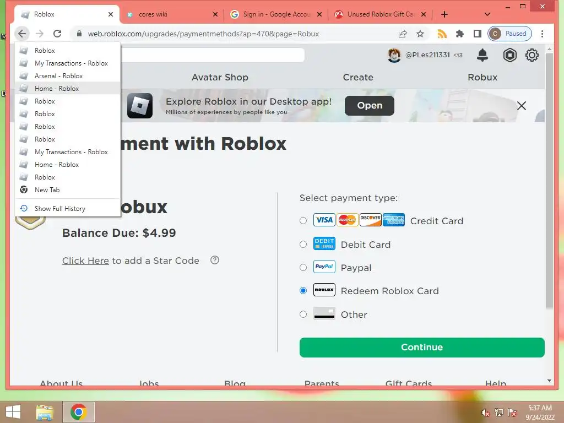Screen dimensions: 564x423
Task: Select the Credit Card payment option
Action: 303,220
